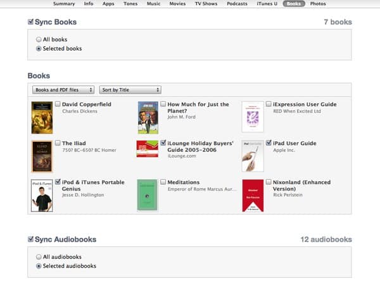This screenshot has height=283, width=380.
Task: Click the red Nixonland book cover
Action: [253, 196]
